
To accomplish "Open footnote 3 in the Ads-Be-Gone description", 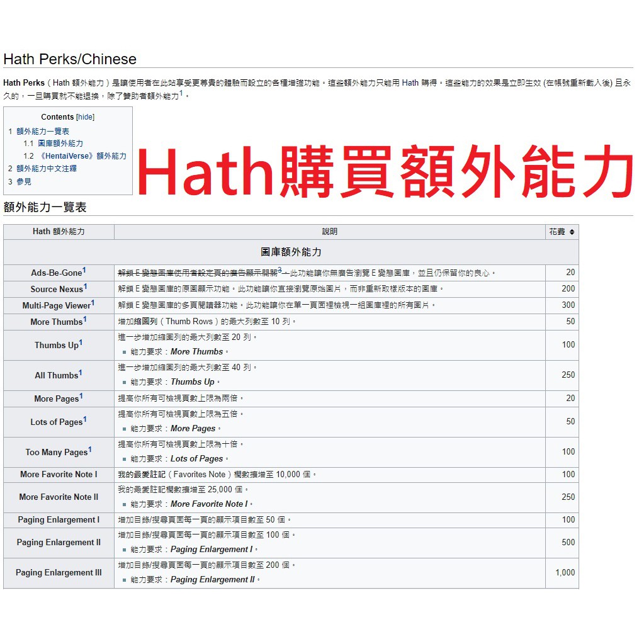I will point(280,270).
